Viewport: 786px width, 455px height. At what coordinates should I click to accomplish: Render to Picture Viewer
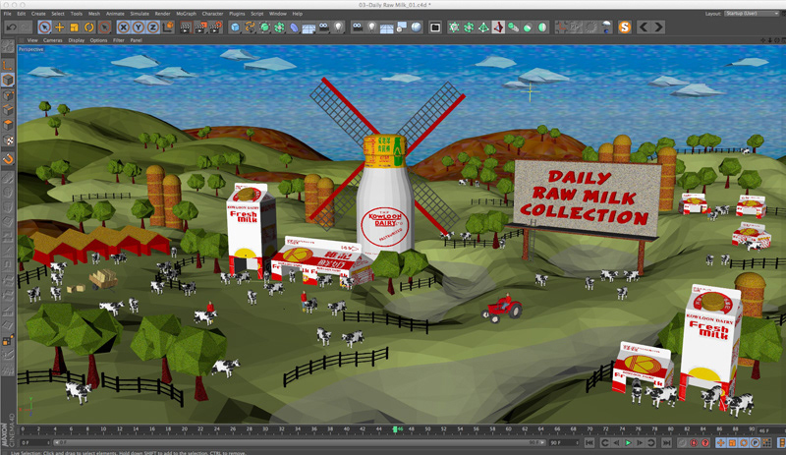click(x=200, y=28)
